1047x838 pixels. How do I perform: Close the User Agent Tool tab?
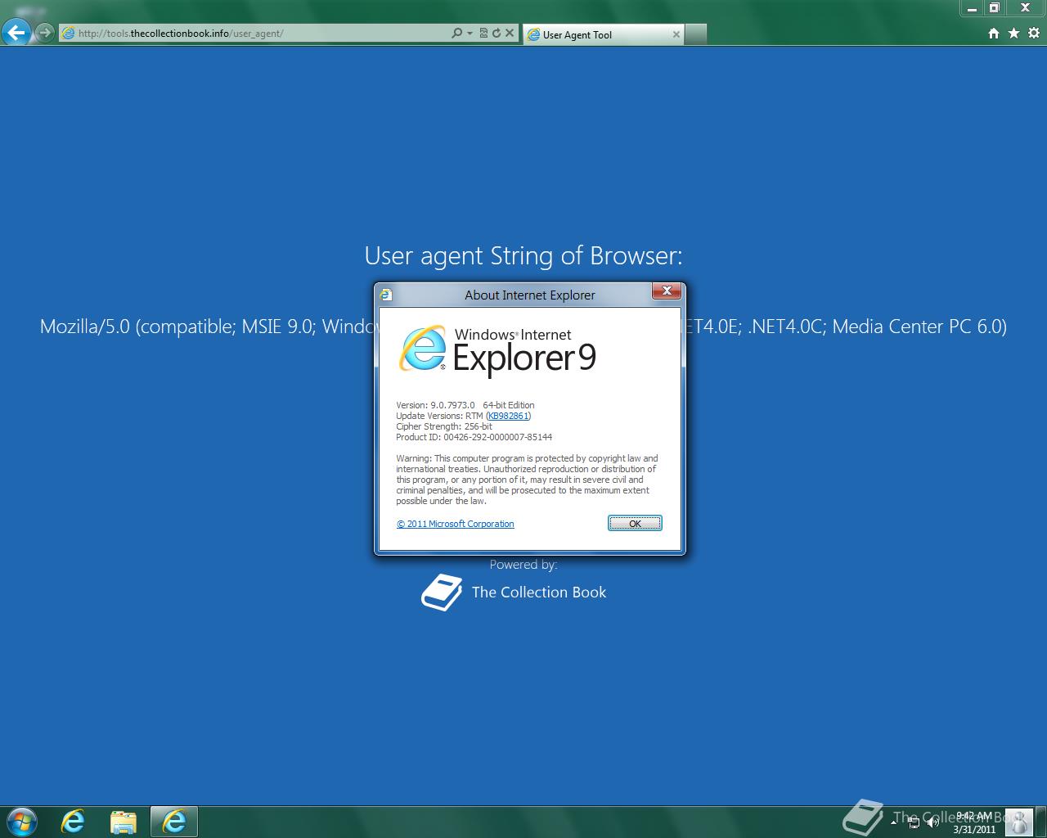676,34
